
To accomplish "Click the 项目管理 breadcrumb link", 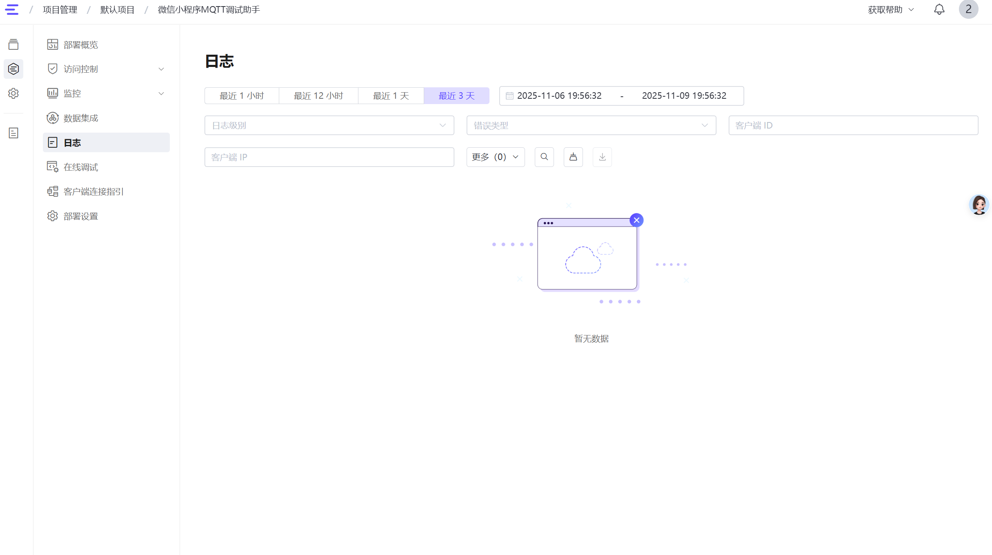I will pos(60,10).
